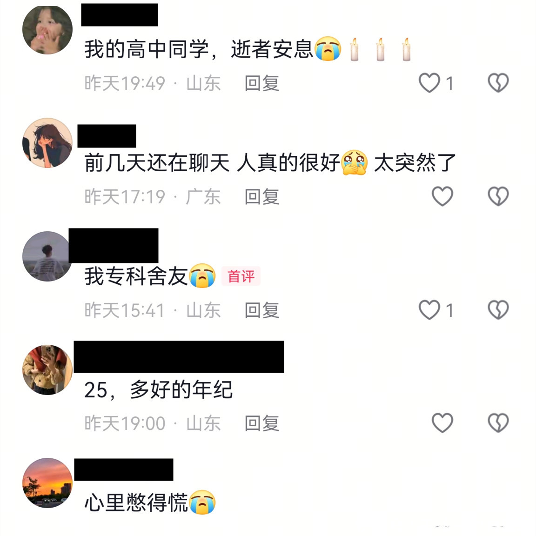Open the sunset avatar profile
Screen dimensions: 536x536
point(47,483)
